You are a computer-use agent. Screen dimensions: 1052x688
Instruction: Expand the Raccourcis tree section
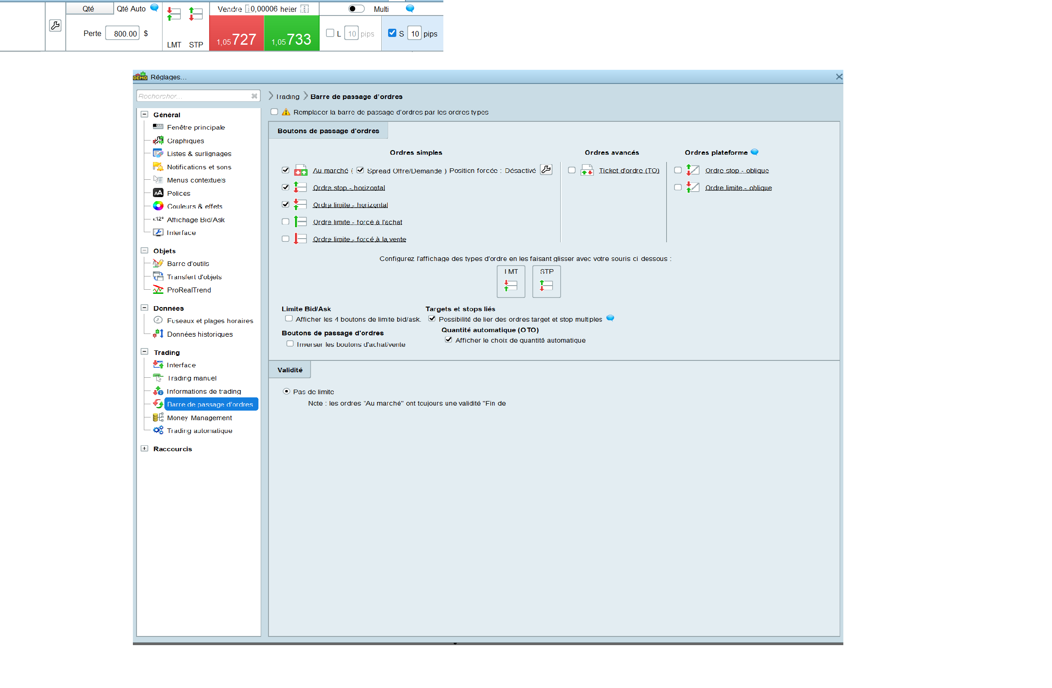tap(145, 448)
